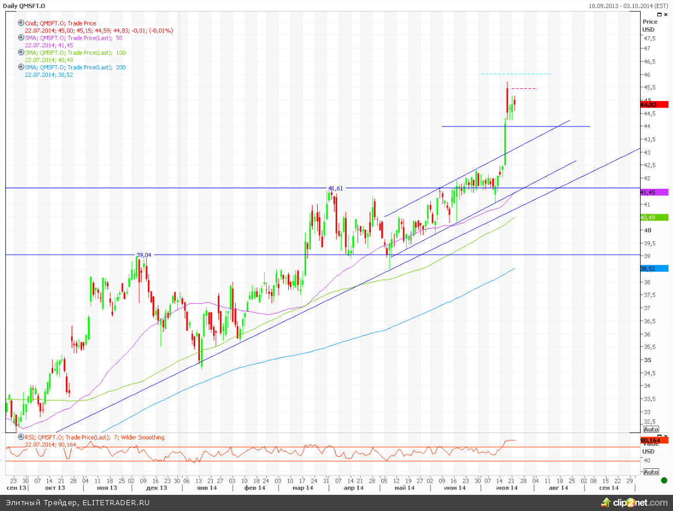Click the 41,61 horizontal level label
Viewport: 673px width, 511px height.
336,188
